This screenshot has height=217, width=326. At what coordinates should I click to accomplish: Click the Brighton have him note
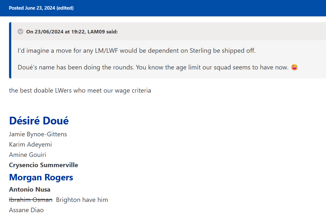[x=82, y=200]
